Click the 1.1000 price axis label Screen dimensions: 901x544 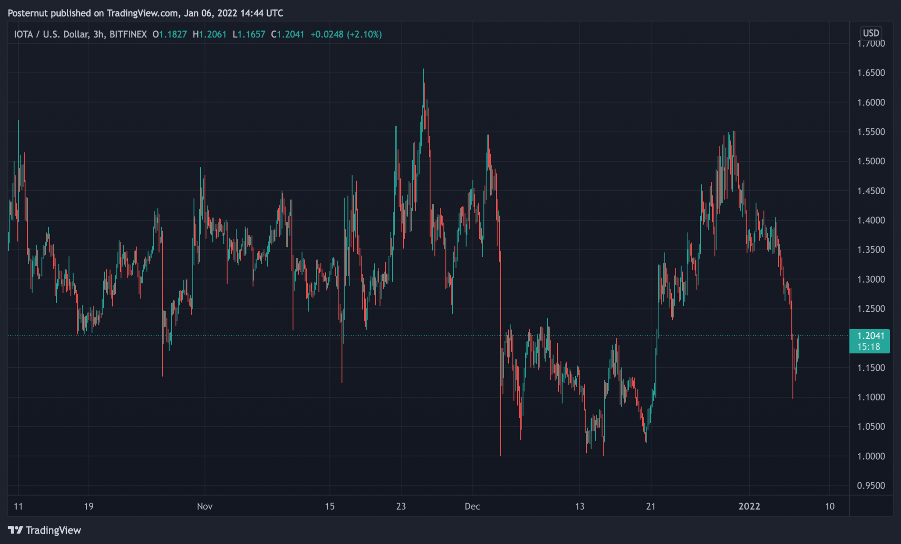click(871, 397)
